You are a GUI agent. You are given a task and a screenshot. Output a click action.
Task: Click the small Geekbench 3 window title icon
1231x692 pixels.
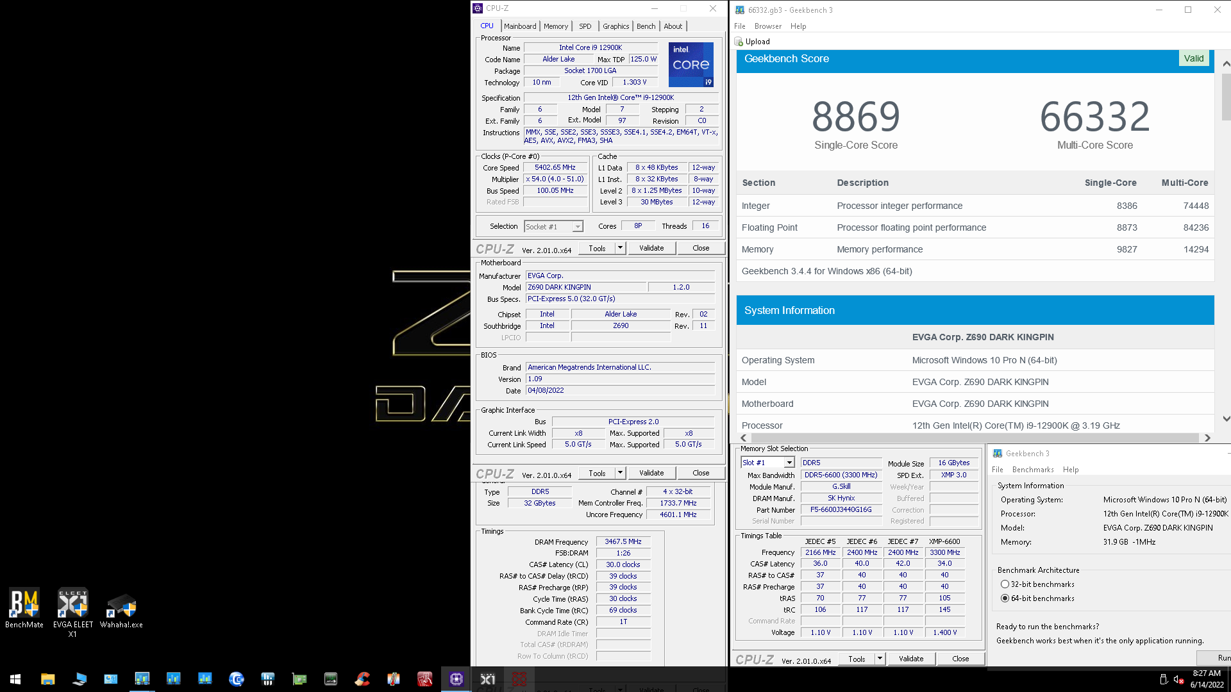pos(998,453)
